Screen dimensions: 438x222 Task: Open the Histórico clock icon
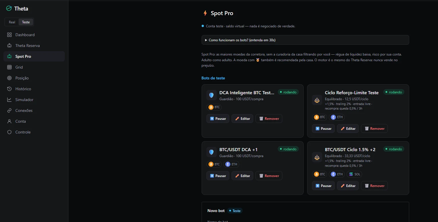(x=9, y=89)
